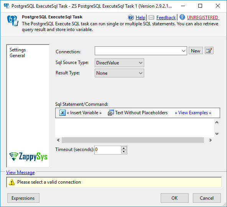Click Insert Variable text link
227x207 pixels.
(84, 113)
